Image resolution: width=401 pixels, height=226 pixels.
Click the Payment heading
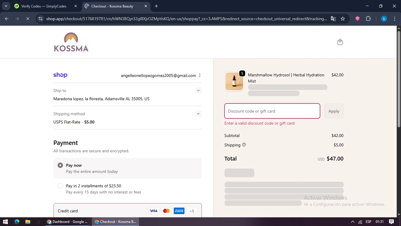tap(65, 143)
